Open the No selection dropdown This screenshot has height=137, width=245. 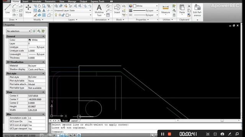click(18, 31)
